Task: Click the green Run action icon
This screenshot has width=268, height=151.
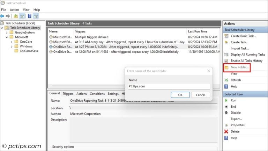Action: 226,100
